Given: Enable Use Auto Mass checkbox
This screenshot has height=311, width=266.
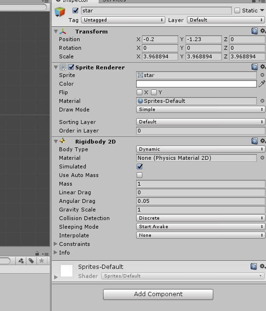Looking at the screenshot, I should [x=139, y=175].
